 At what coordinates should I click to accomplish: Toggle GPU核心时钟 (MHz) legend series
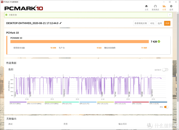[x=53, y=103]
